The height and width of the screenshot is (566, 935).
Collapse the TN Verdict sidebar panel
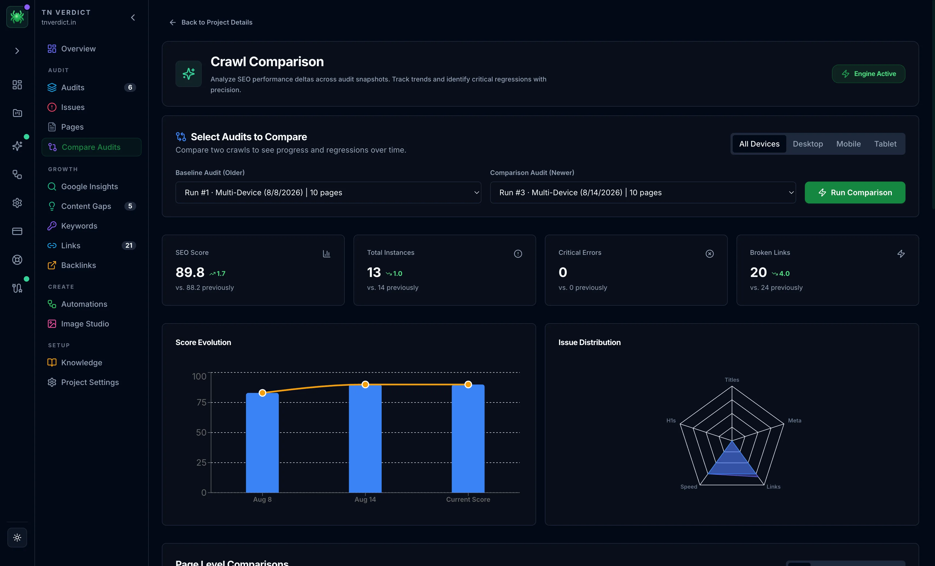click(x=133, y=17)
